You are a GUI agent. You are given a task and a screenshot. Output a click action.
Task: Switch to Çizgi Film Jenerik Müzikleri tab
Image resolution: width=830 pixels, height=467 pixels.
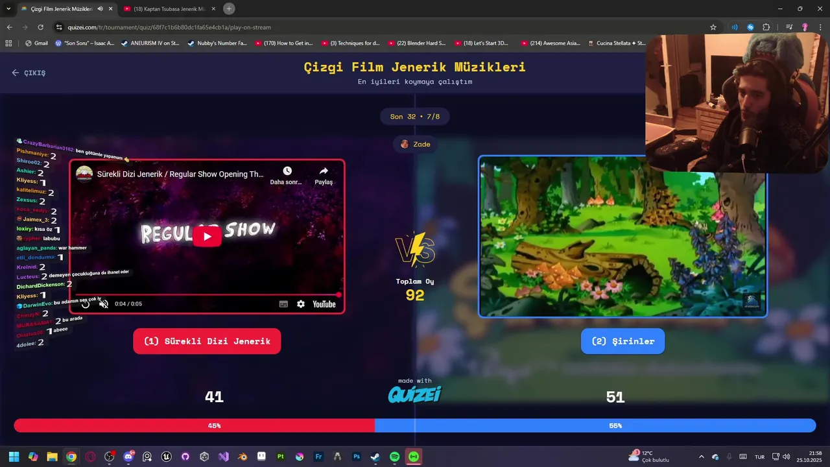pyautogui.click(x=62, y=8)
